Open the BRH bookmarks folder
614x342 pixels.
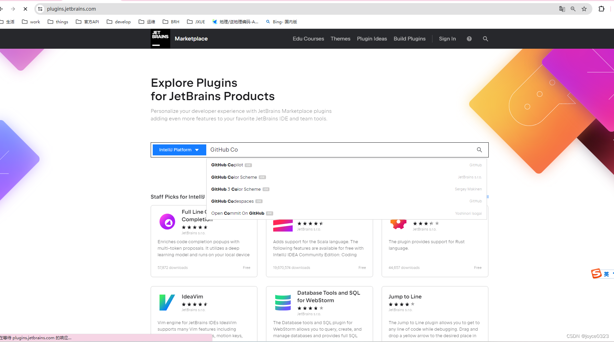(x=171, y=22)
